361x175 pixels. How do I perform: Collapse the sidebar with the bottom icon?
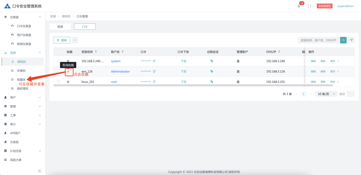point(40,171)
